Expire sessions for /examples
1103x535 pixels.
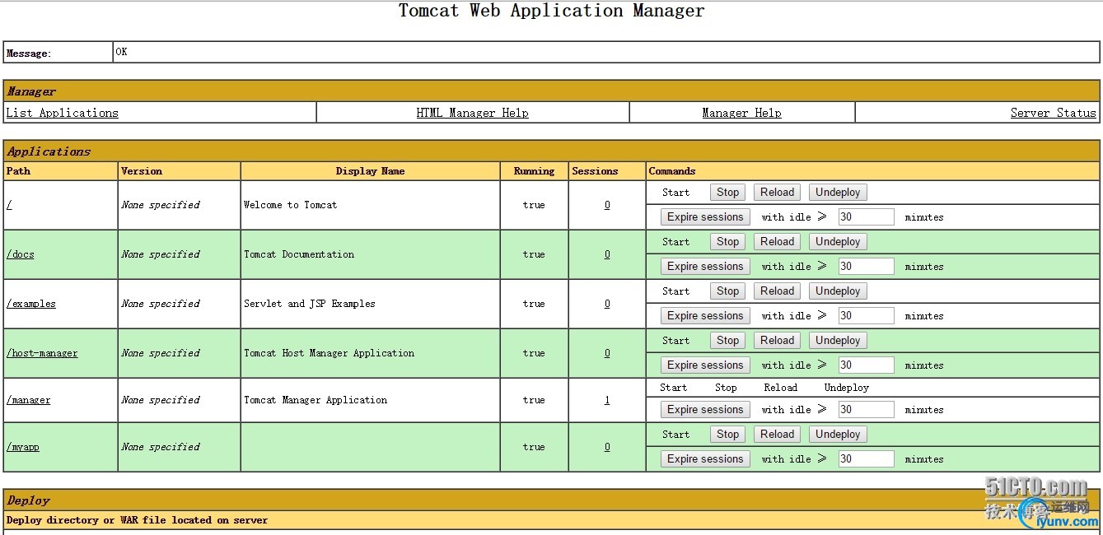705,316
